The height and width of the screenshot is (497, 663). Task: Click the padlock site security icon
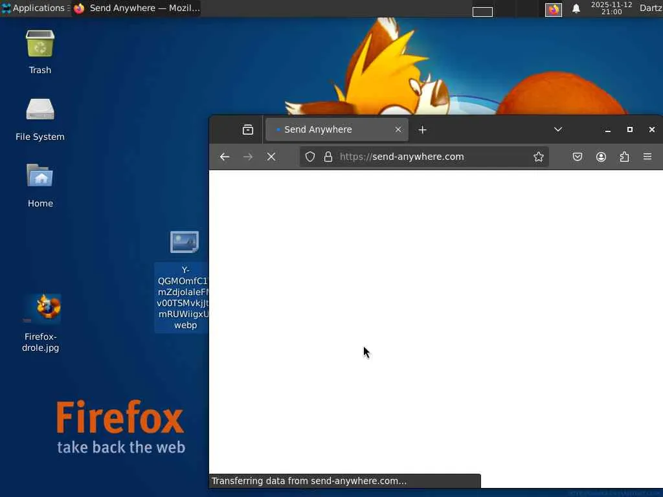[328, 157]
